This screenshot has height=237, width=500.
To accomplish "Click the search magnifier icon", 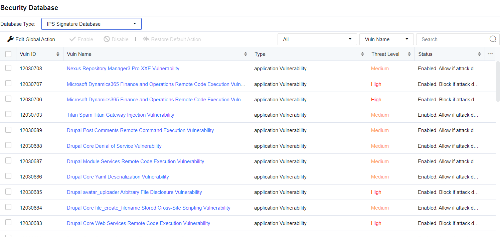I will (x=493, y=39).
